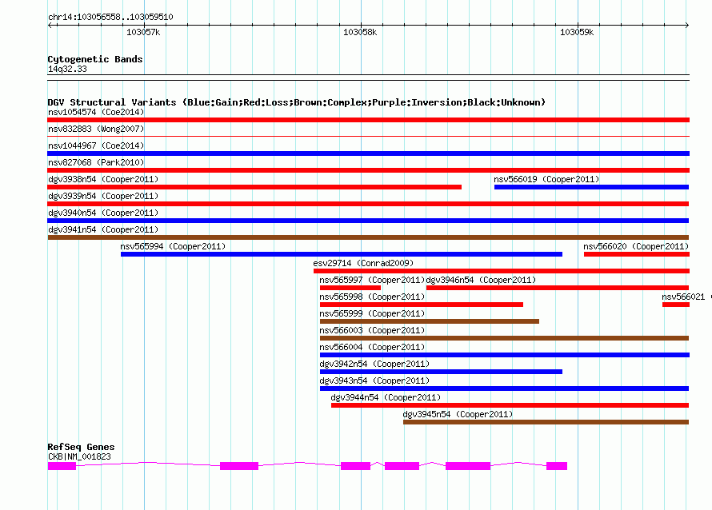Image resolution: width=712 pixels, height=510 pixels.
Task: Click the esv29714 (Conrad2009) red bar
Action: tap(502, 271)
